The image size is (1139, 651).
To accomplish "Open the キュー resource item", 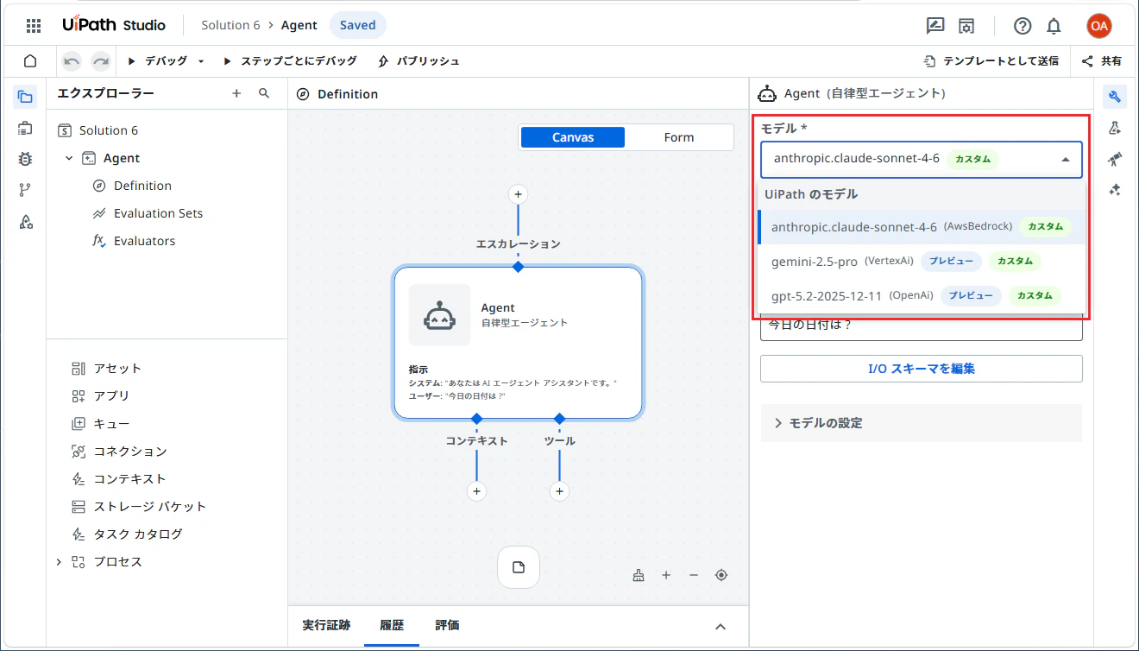I will (x=111, y=424).
